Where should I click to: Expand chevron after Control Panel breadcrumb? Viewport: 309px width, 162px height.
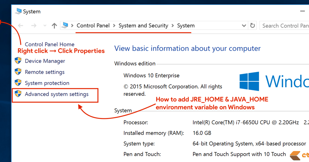pyautogui.click(x=114, y=26)
